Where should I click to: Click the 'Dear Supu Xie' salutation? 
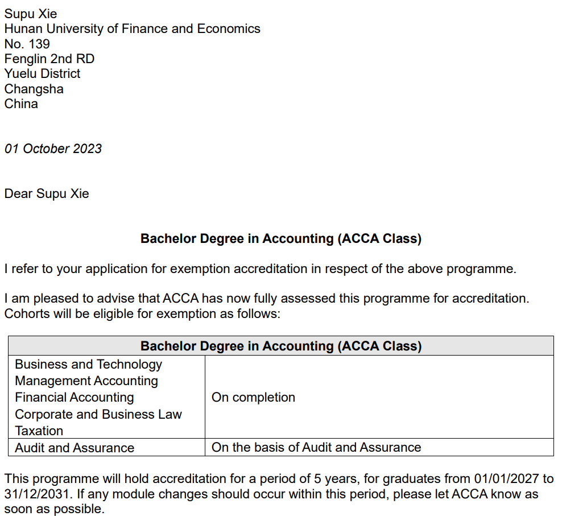47,193
